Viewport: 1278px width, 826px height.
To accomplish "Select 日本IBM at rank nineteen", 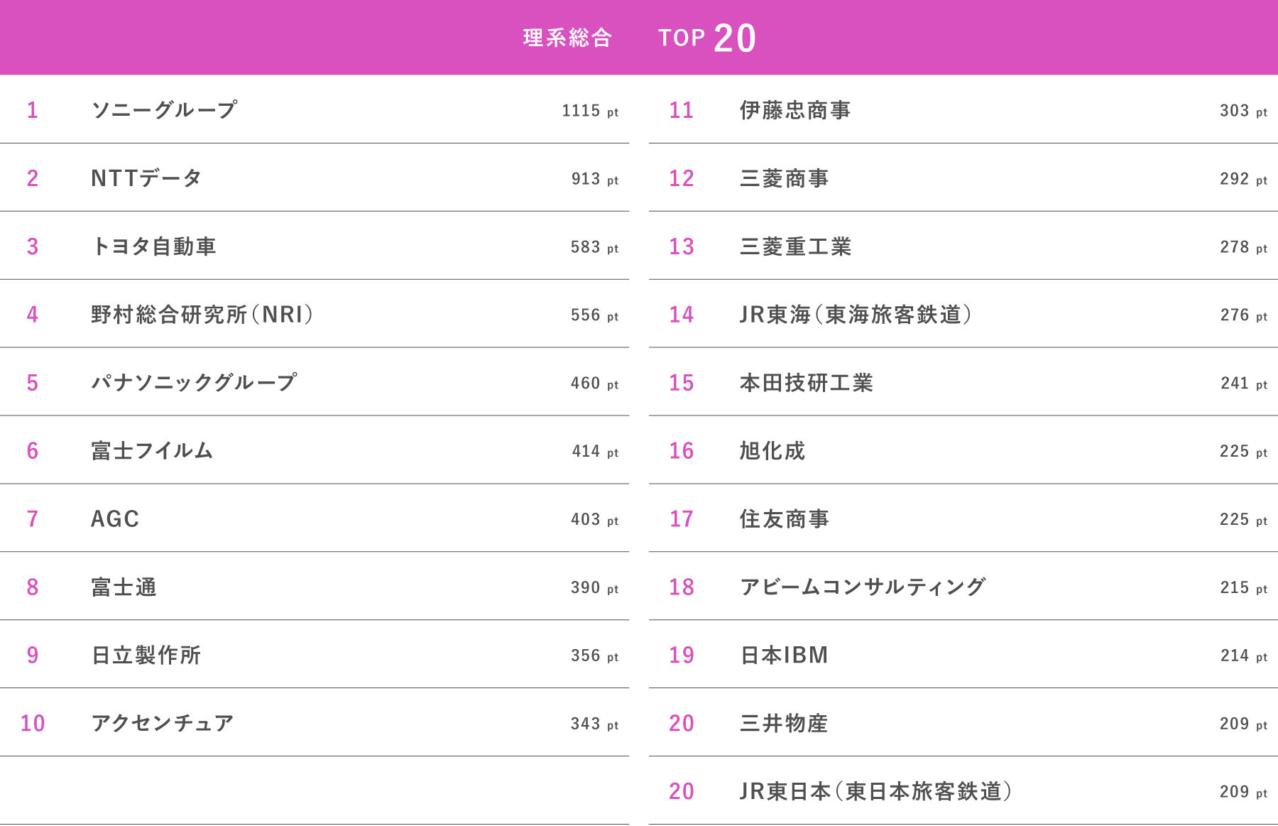I will point(784,655).
